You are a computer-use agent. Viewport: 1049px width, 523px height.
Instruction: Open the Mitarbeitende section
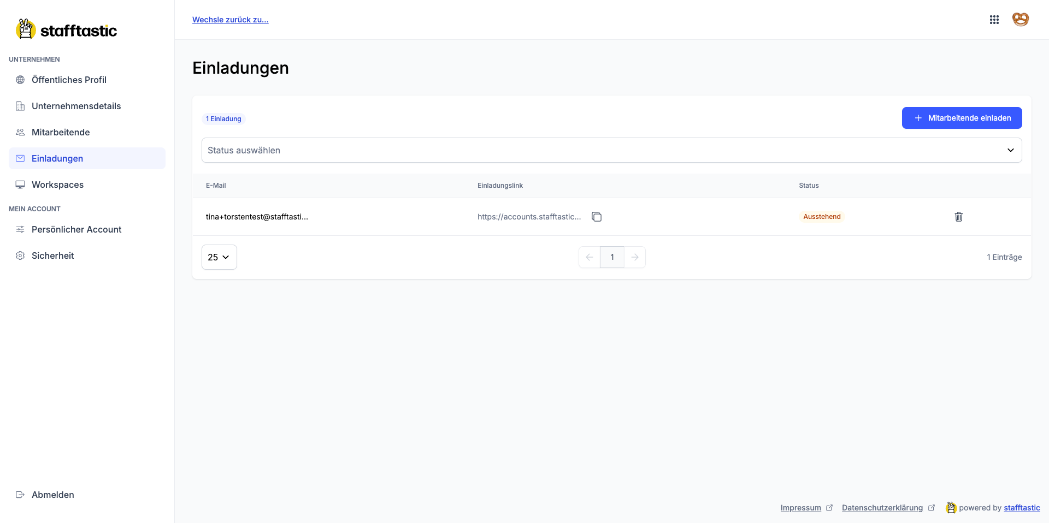click(x=61, y=132)
